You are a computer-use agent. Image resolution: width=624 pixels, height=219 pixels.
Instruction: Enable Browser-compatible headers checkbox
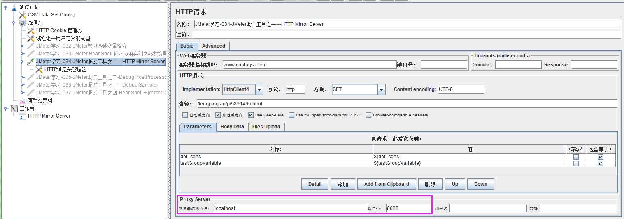coord(368,115)
